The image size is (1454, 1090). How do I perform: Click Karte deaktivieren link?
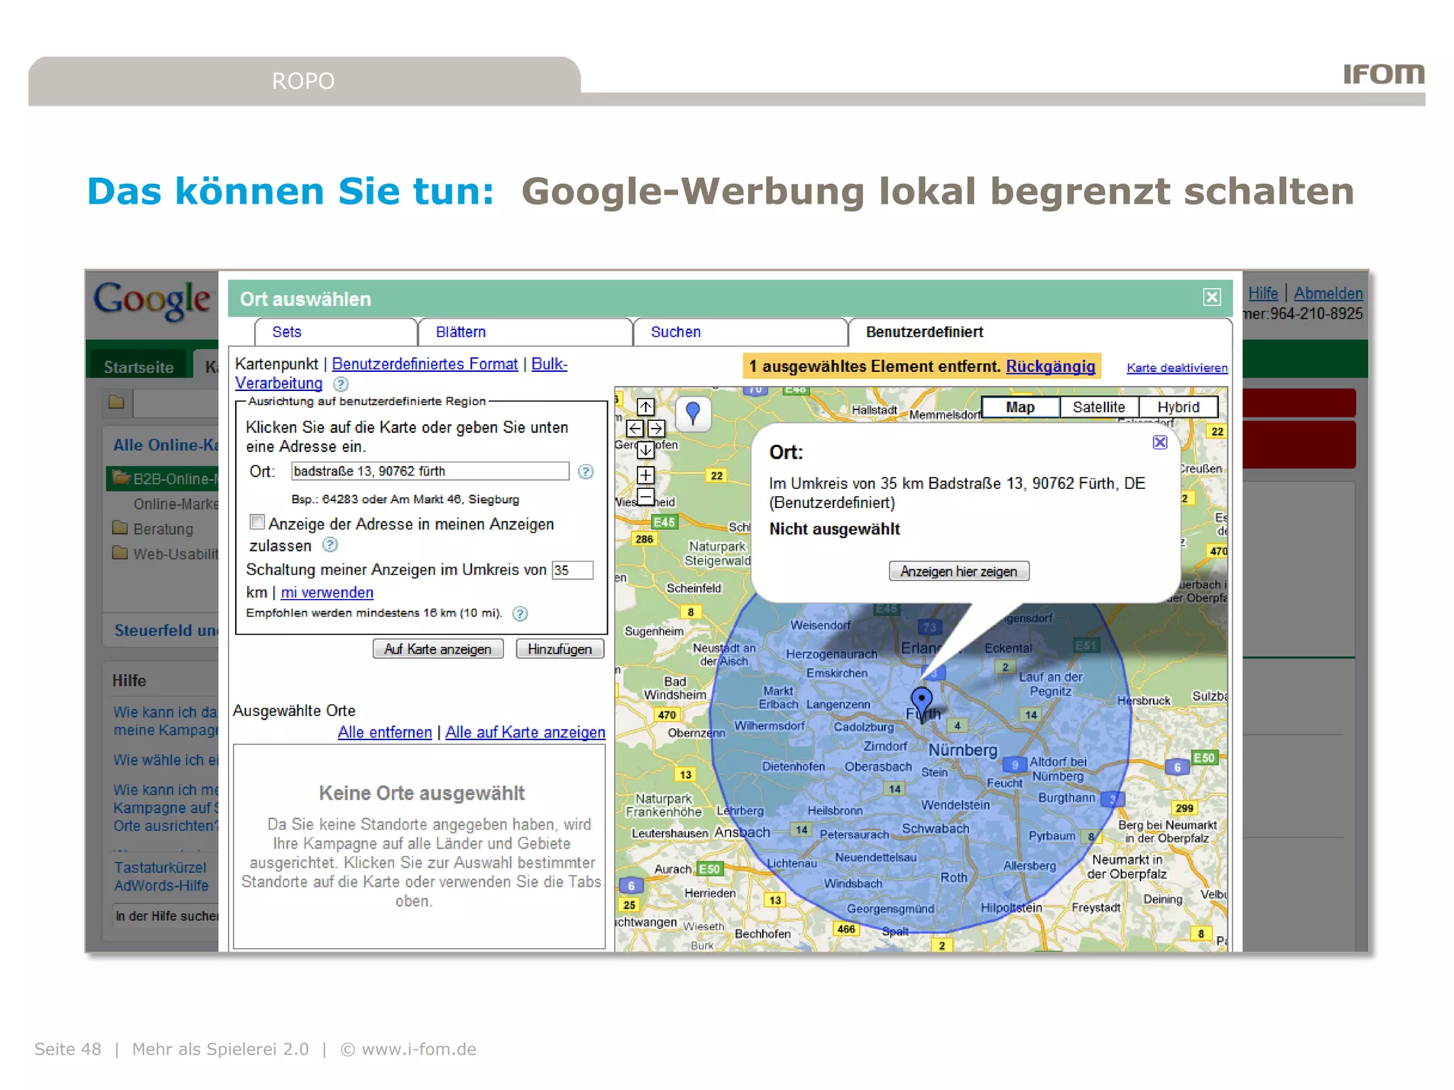coord(1177,368)
